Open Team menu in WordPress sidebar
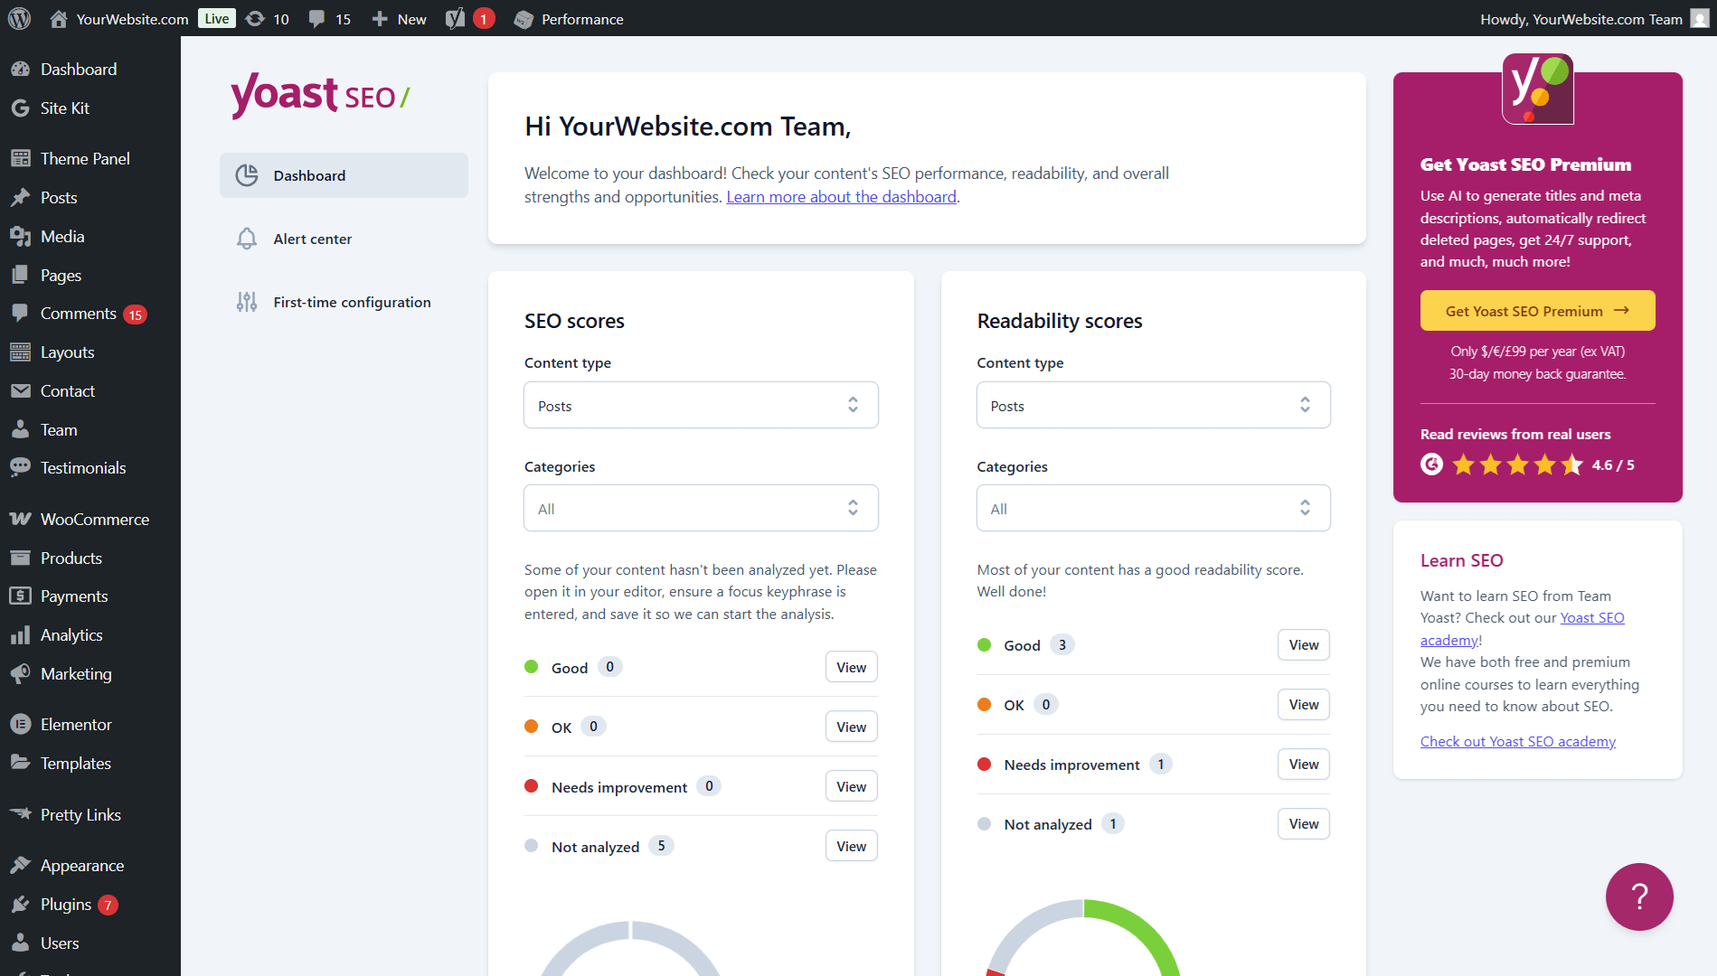The image size is (1717, 976). pos(90,430)
